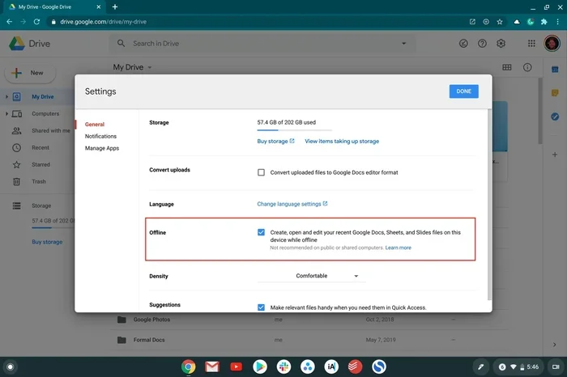
Task: Select the General settings tab
Action: pyautogui.click(x=95, y=125)
